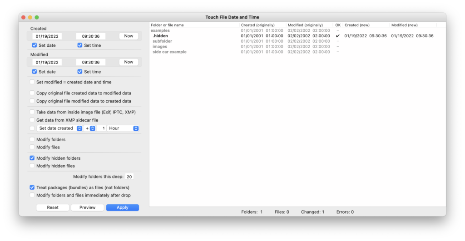
Task: Select the side car example row
Action: pos(297,52)
